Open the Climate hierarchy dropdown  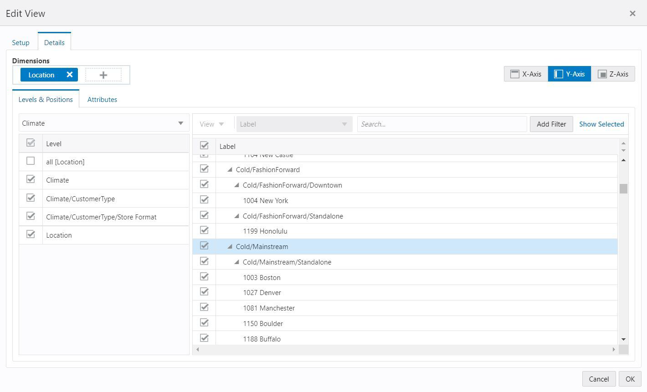pyautogui.click(x=104, y=123)
